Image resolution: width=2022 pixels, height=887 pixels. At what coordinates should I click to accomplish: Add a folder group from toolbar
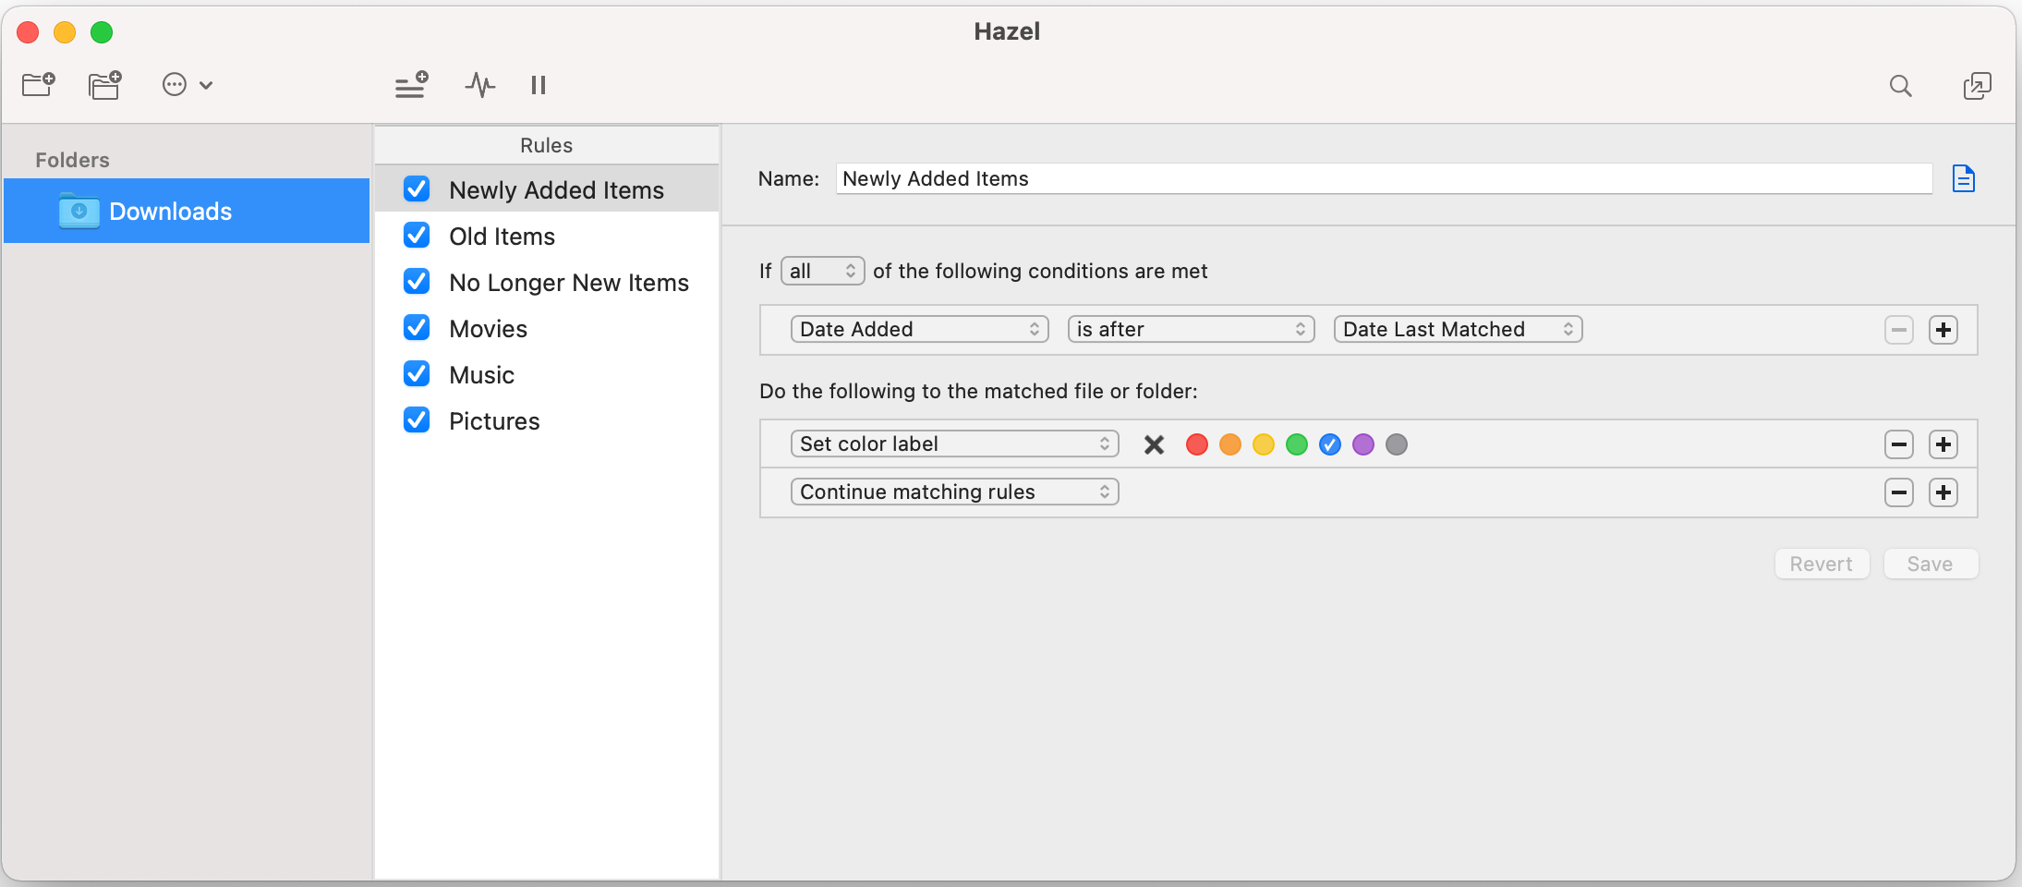(x=105, y=85)
